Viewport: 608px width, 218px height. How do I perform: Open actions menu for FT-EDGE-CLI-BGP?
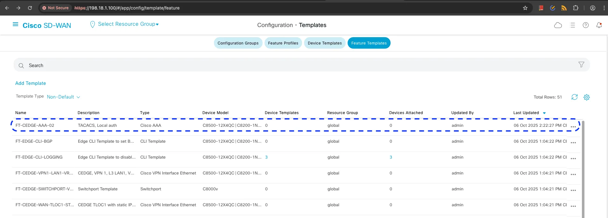click(x=573, y=143)
